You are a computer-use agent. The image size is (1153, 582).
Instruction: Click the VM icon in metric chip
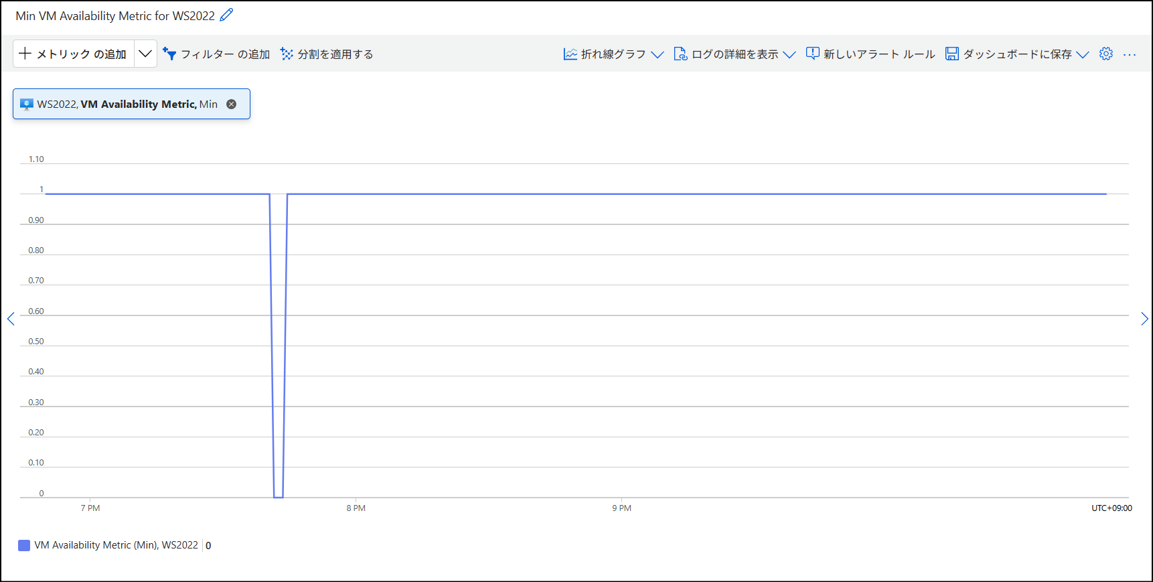27,104
